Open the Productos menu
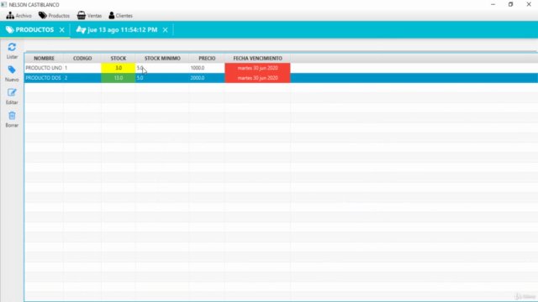The height and width of the screenshot is (302, 538). (x=54, y=15)
